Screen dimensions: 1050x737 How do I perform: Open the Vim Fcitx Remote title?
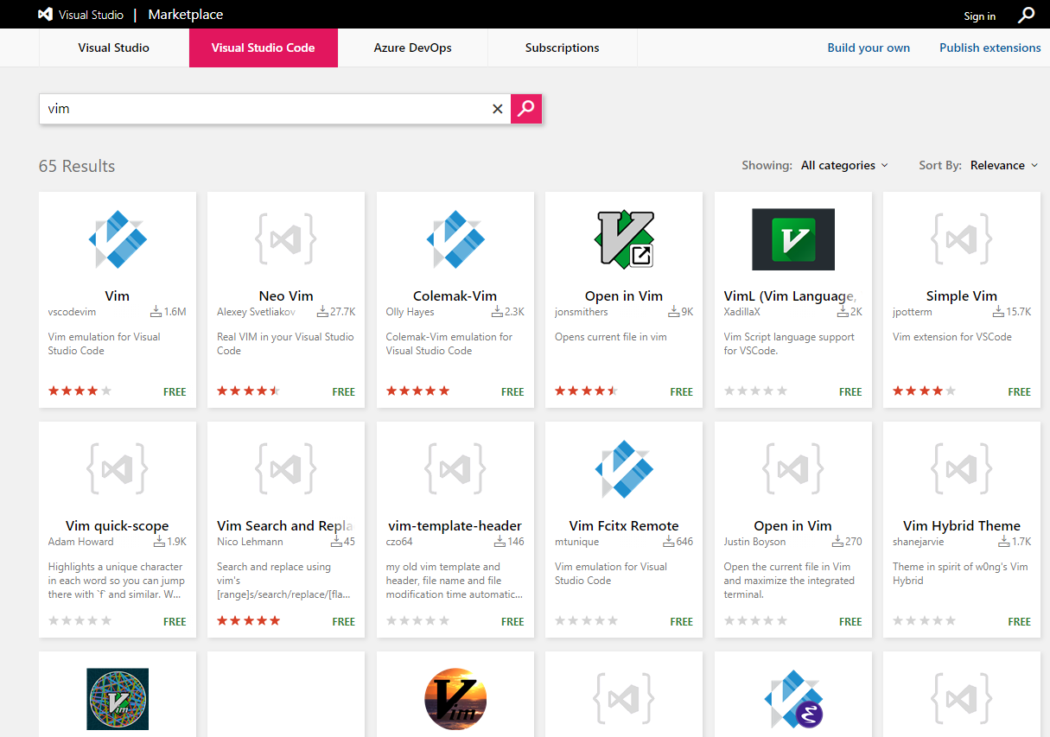(x=624, y=525)
